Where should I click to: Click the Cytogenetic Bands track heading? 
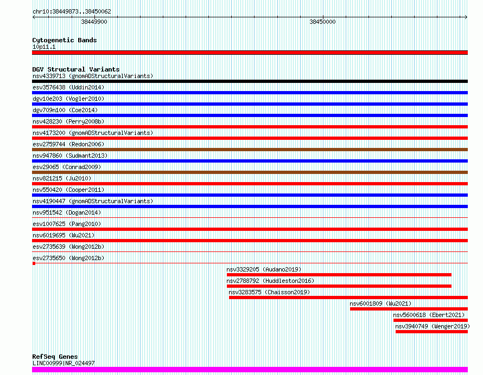[65, 40]
